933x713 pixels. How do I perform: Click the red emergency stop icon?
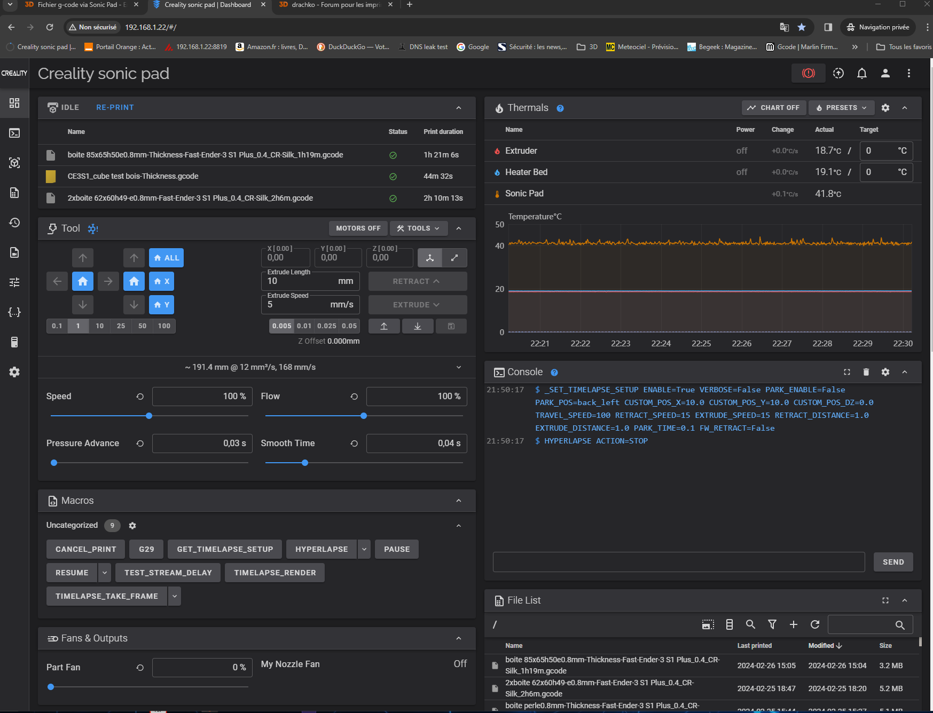808,73
